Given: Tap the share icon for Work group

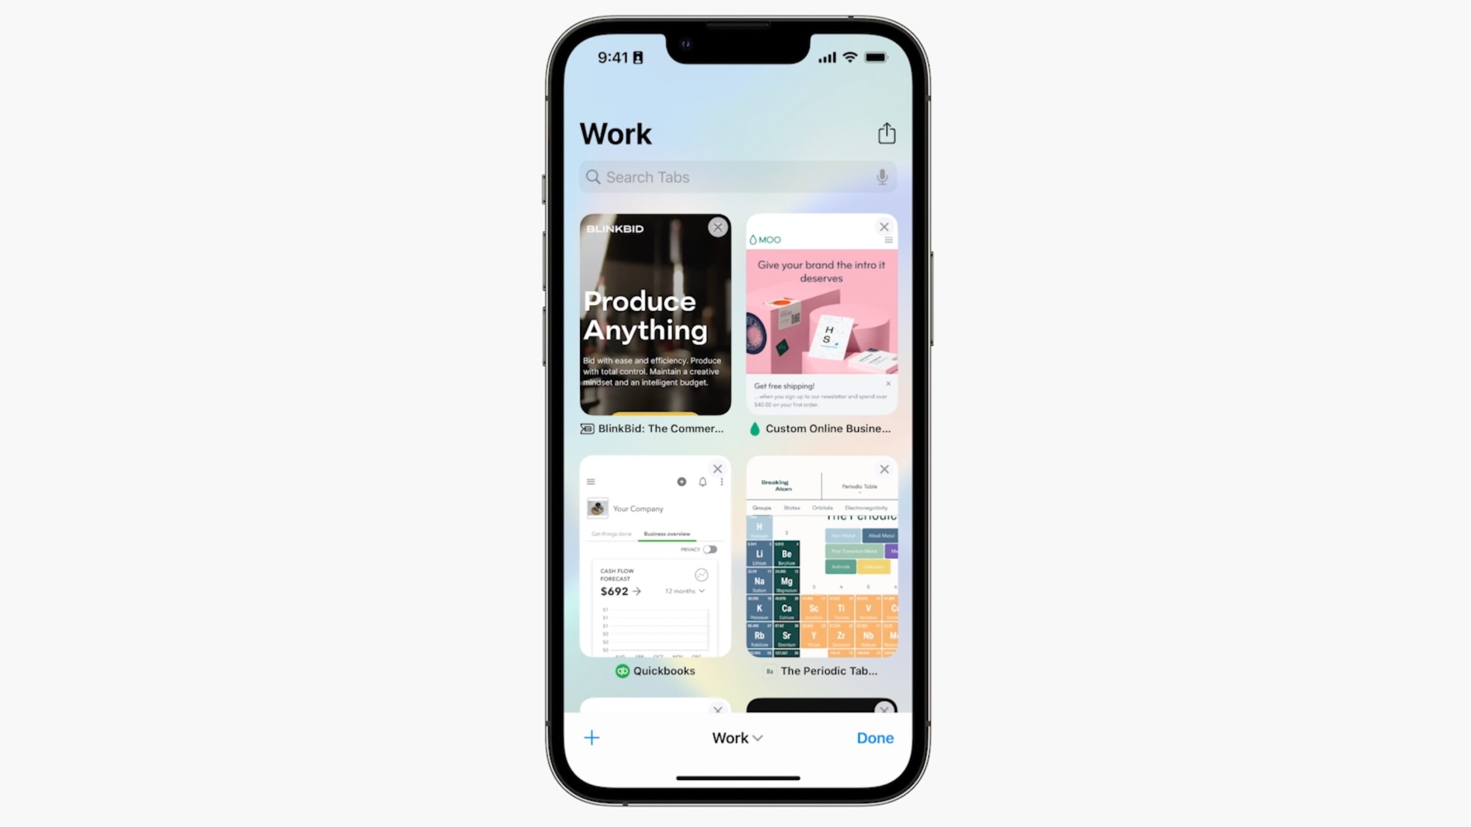Looking at the screenshot, I should (886, 133).
